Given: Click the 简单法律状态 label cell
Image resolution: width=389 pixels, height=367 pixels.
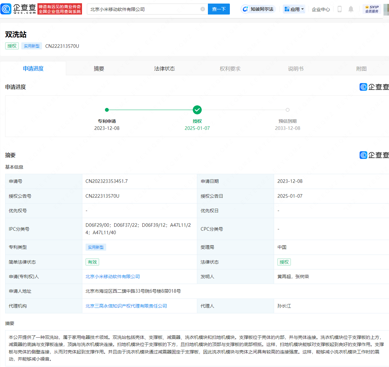Looking at the screenshot, I should 44,262.
